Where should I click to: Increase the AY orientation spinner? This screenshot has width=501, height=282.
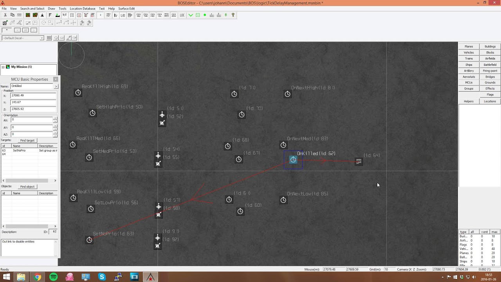[55, 126]
